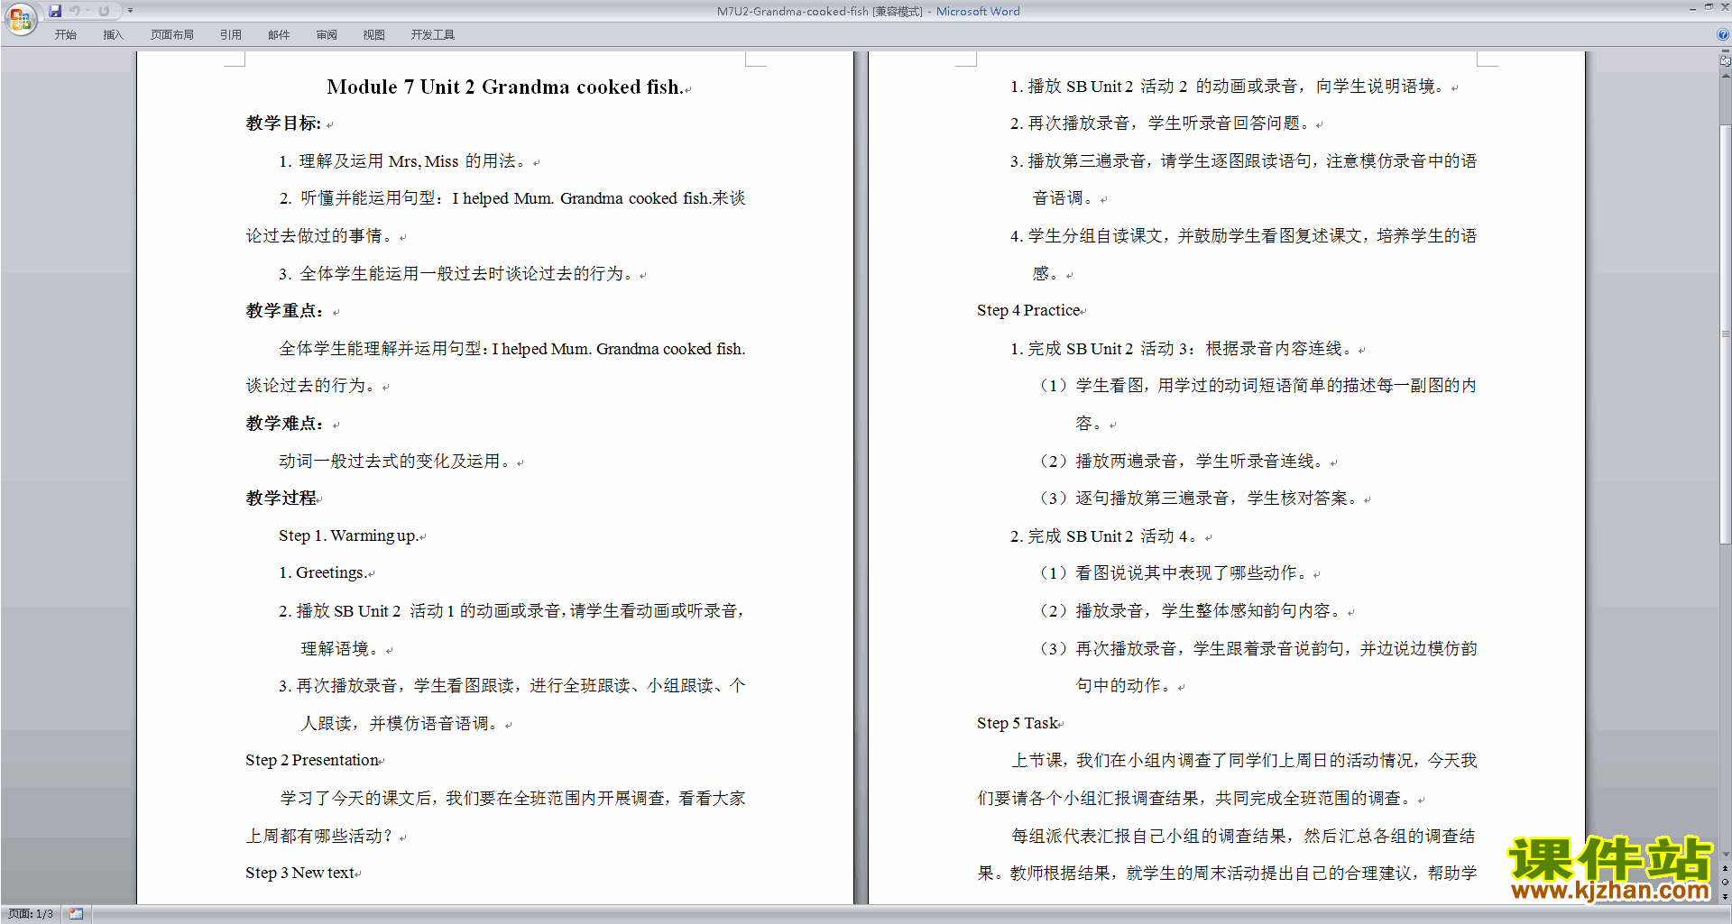Image resolution: width=1732 pixels, height=924 pixels.
Task: Click the line Step 5 Task
Action: (1018, 723)
